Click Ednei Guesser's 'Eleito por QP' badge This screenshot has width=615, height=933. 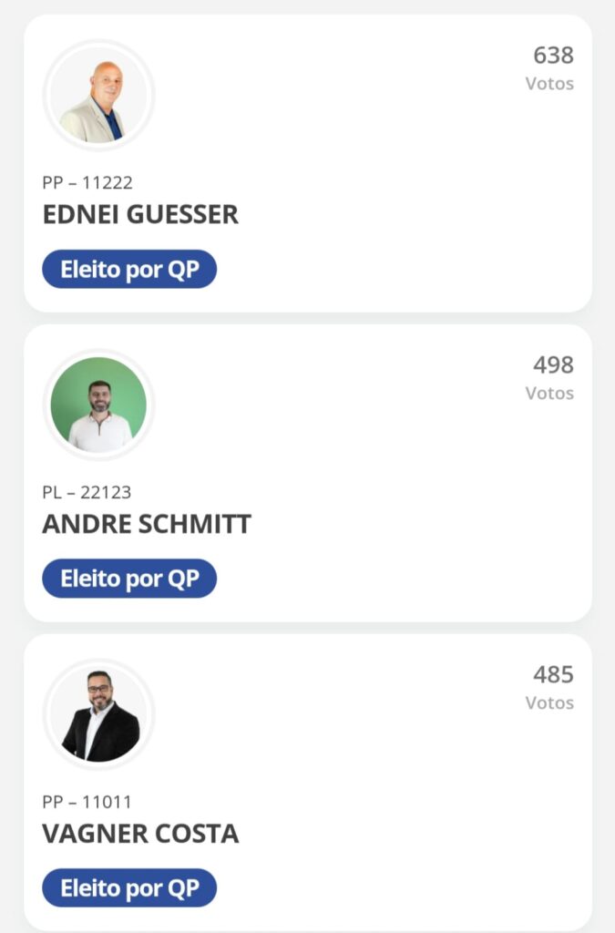coord(129,270)
